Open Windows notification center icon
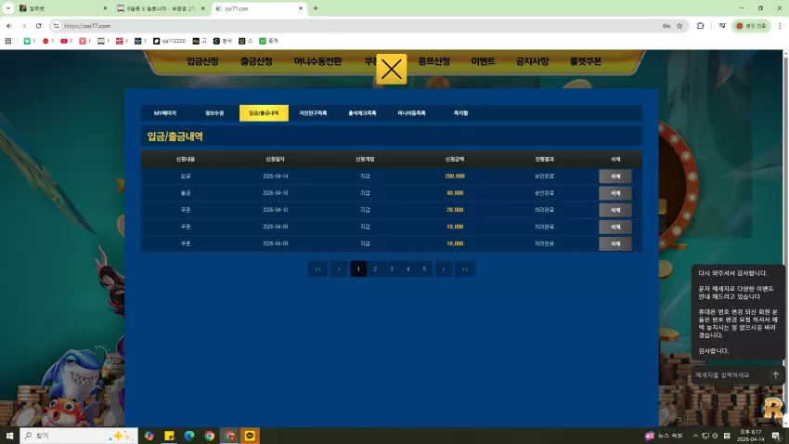This screenshot has width=789, height=444. (776, 436)
